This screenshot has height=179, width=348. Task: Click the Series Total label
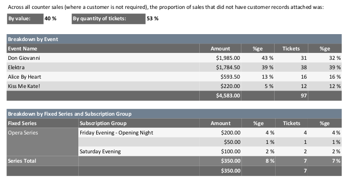[22, 161]
